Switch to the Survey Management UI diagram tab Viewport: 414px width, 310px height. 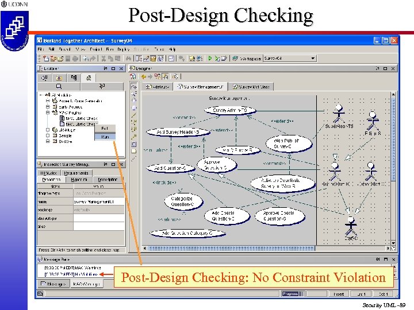click(201, 87)
